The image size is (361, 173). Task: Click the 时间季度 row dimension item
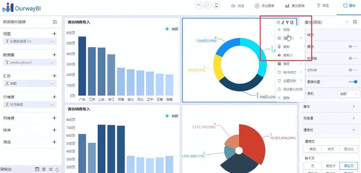(30, 105)
